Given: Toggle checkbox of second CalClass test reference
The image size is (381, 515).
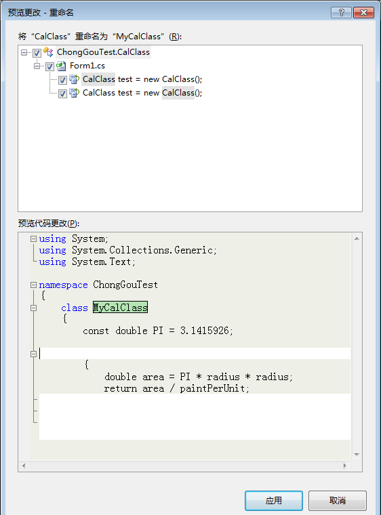Looking at the screenshot, I should click(62, 94).
